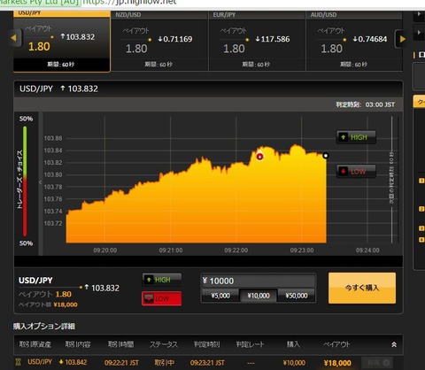The image size is (425, 370).
Task: Click the current price dot on chart
Action: click(x=326, y=156)
